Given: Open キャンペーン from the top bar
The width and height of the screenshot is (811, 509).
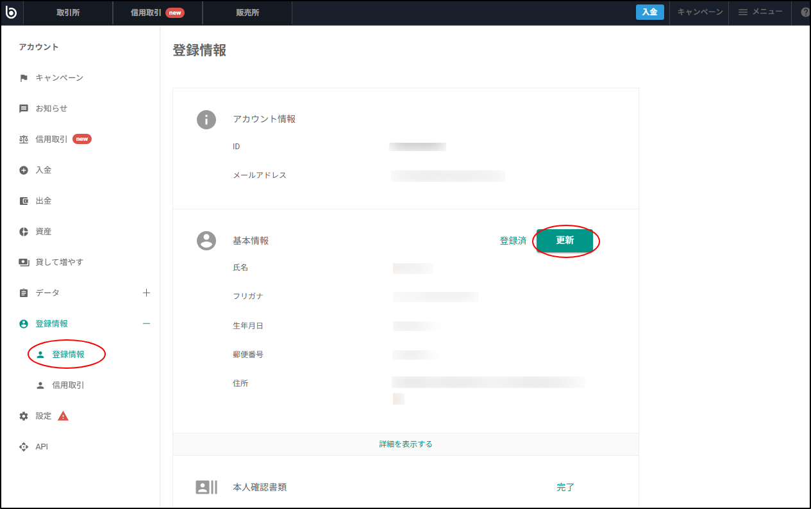Looking at the screenshot, I should [x=699, y=12].
